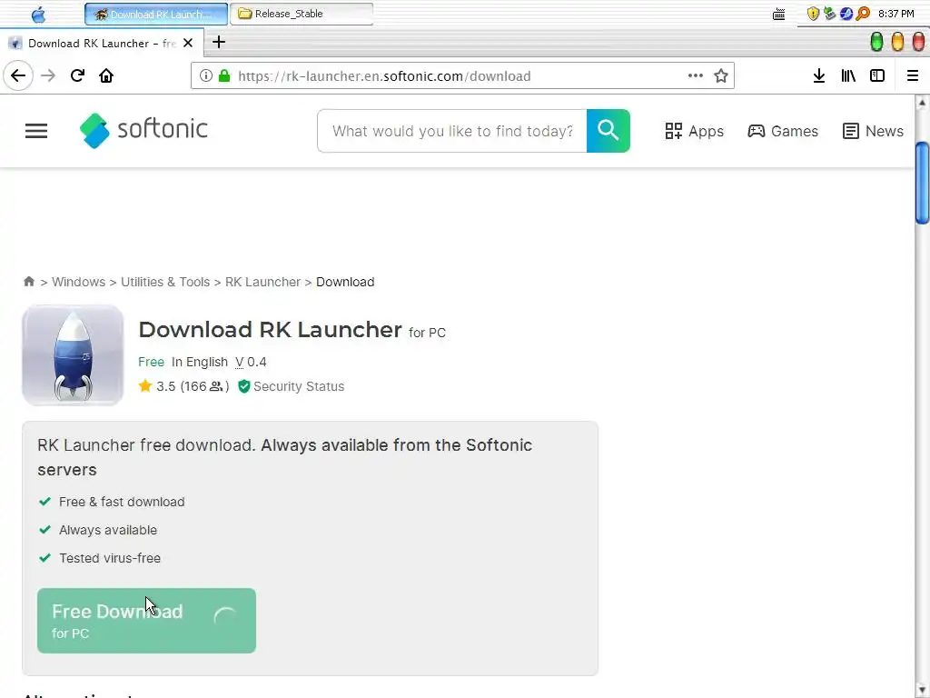
Task: Click the scrollbar down arrow
Action: point(922,691)
